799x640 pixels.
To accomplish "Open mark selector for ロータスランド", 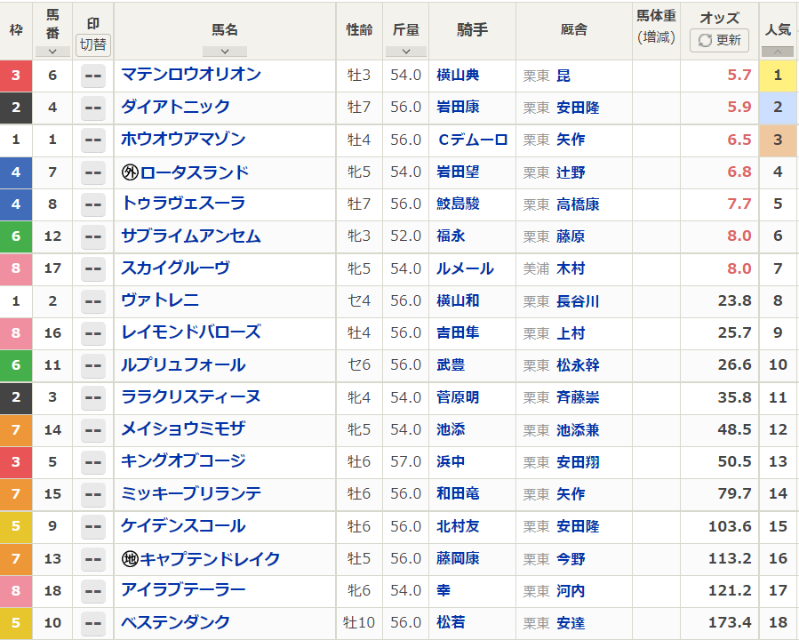I will coord(92,172).
